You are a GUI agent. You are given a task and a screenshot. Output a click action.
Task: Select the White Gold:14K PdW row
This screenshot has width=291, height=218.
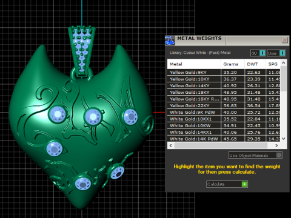[224, 139]
